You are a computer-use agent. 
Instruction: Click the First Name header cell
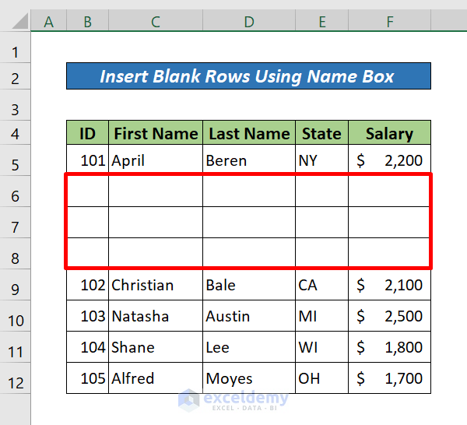(156, 133)
